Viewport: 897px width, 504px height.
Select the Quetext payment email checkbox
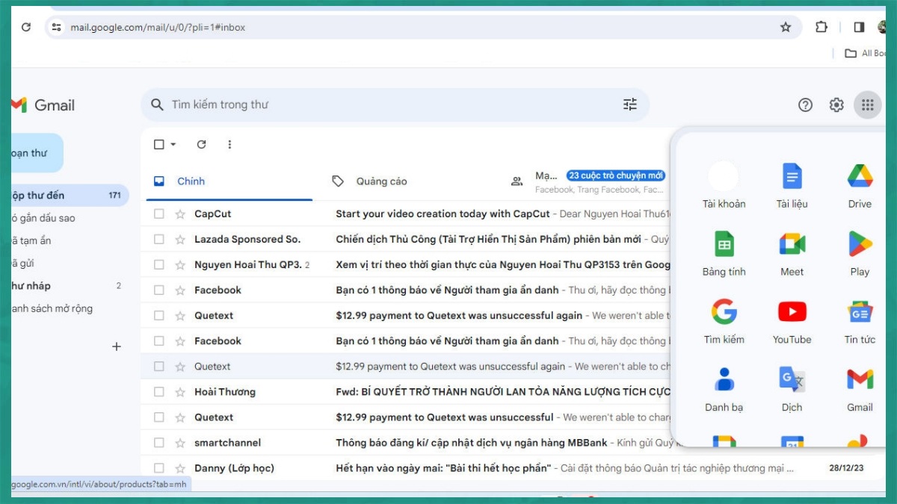point(158,315)
